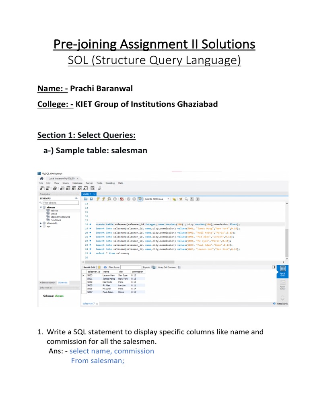Toggle invisible characters display icon

click(192, 199)
